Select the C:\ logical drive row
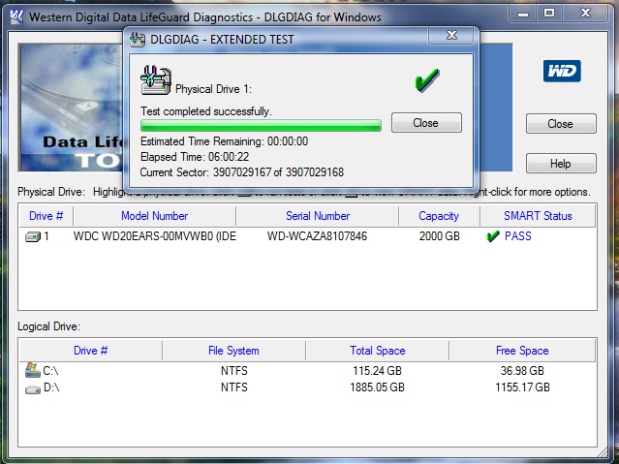The width and height of the screenshot is (619, 464). [307, 371]
